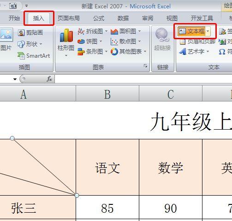
Task: Select the cell containing 85
Action: coord(107,208)
